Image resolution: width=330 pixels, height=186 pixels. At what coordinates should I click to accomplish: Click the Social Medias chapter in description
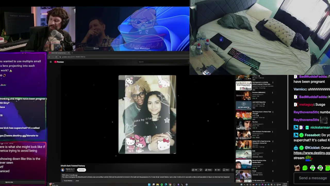(x=68, y=181)
